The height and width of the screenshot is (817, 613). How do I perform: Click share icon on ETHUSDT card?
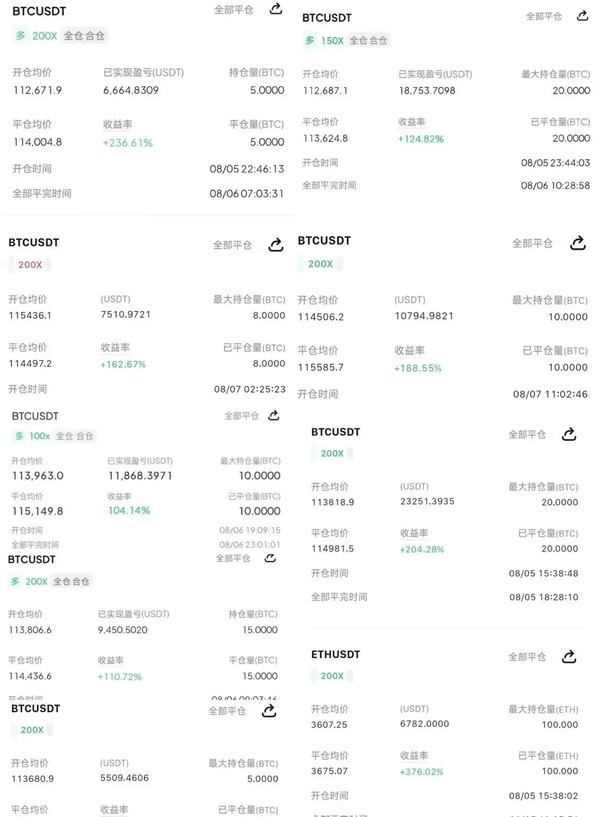[x=569, y=657]
